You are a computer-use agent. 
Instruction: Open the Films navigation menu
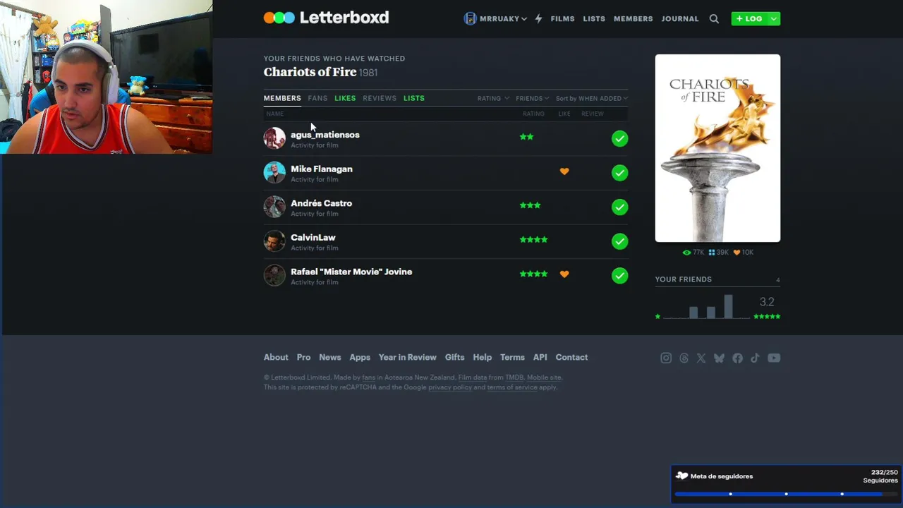click(562, 19)
